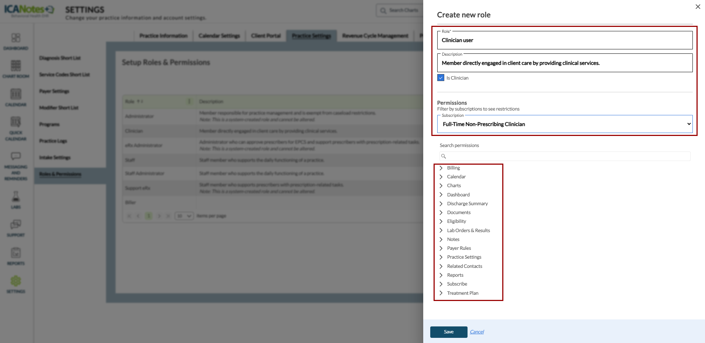The image size is (705, 343).
Task: Click the magnifier icon in Search permissions
Action: click(444, 156)
